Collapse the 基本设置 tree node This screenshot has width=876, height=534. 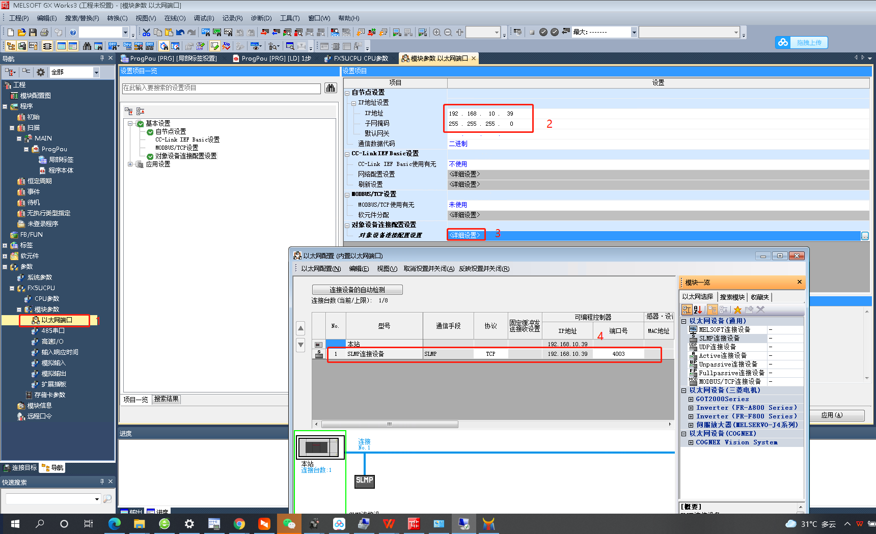(130, 124)
